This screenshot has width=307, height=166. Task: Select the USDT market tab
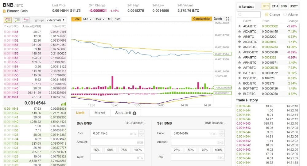[294, 6]
